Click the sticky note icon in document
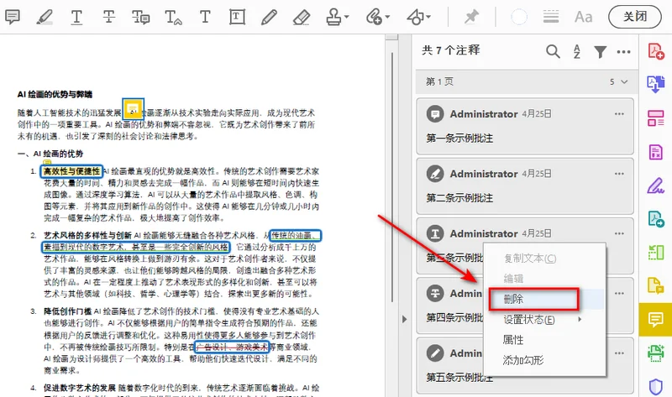The image size is (672, 397). tap(133, 109)
